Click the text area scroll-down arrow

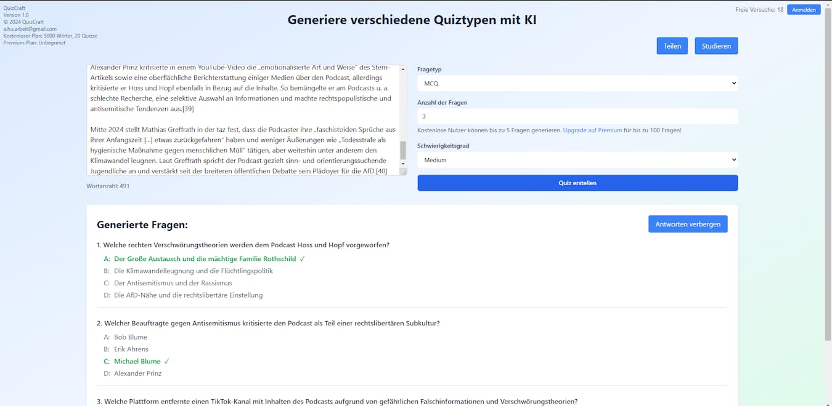[x=403, y=164]
